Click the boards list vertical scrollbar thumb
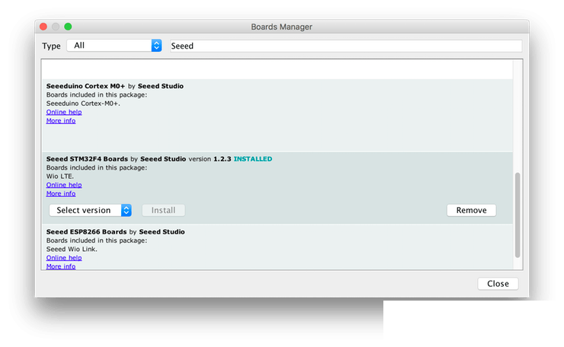This screenshot has height=347, width=564. click(x=518, y=215)
